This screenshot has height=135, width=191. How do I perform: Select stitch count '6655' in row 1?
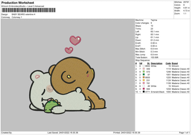147,66
